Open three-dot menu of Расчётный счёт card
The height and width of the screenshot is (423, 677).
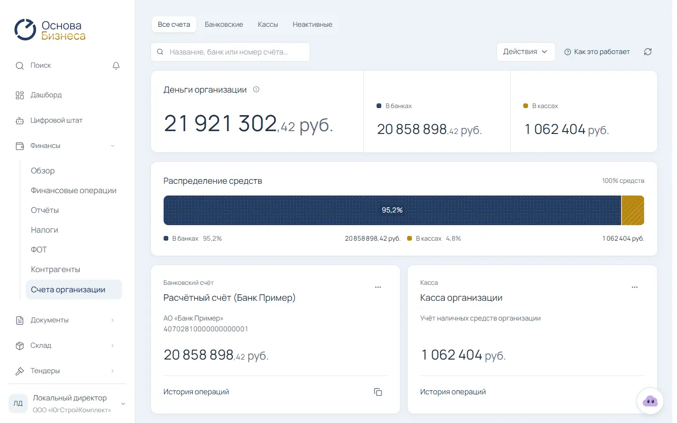coord(378,287)
